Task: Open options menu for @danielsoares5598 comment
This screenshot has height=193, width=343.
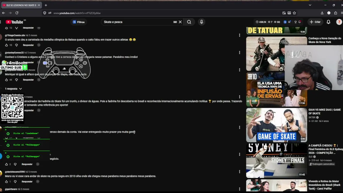Action: click(x=239, y=172)
